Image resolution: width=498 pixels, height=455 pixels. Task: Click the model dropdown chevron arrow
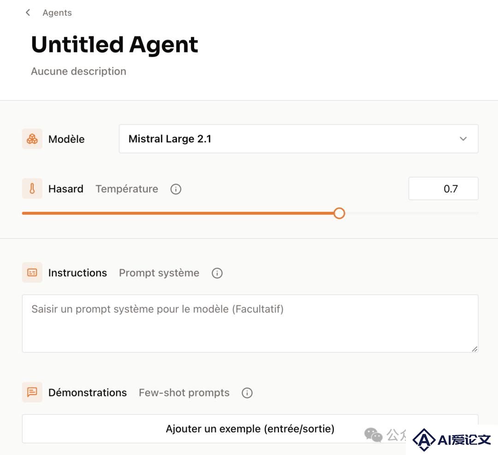pos(463,139)
